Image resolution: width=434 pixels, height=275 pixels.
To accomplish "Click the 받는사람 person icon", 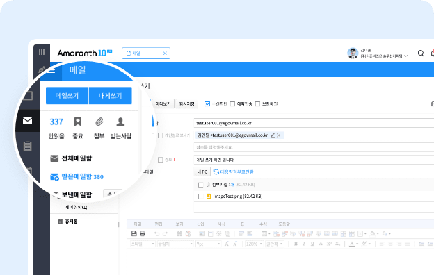I will pos(120,122).
